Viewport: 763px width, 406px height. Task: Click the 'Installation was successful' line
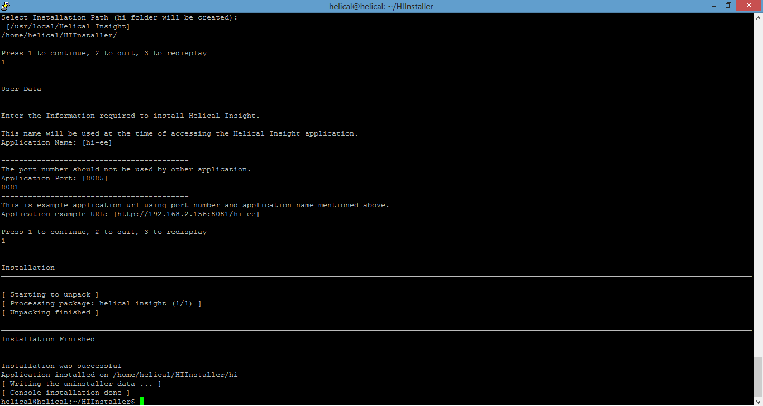coord(61,366)
